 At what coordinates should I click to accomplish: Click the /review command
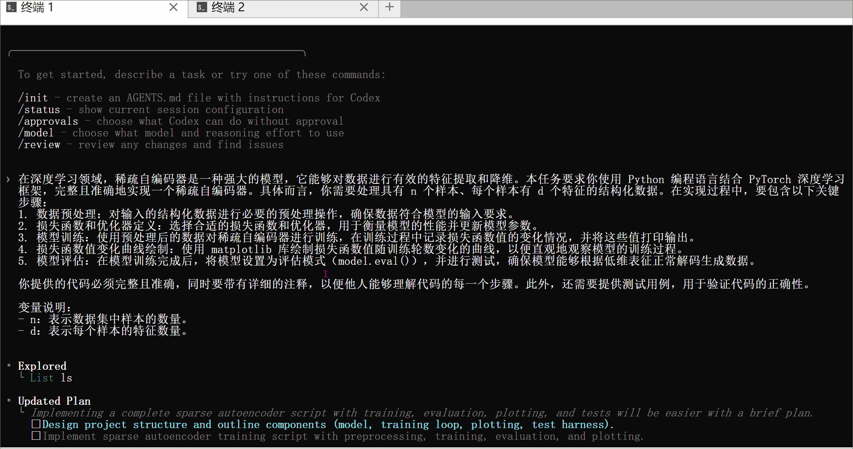(x=39, y=144)
